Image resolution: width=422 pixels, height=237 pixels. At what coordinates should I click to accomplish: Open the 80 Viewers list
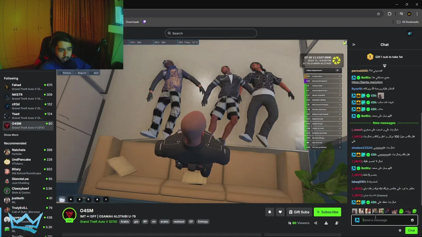[299, 223]
